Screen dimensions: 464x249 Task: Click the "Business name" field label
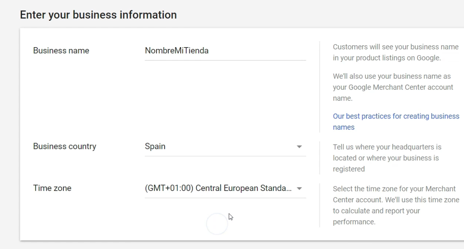(61, 51)
